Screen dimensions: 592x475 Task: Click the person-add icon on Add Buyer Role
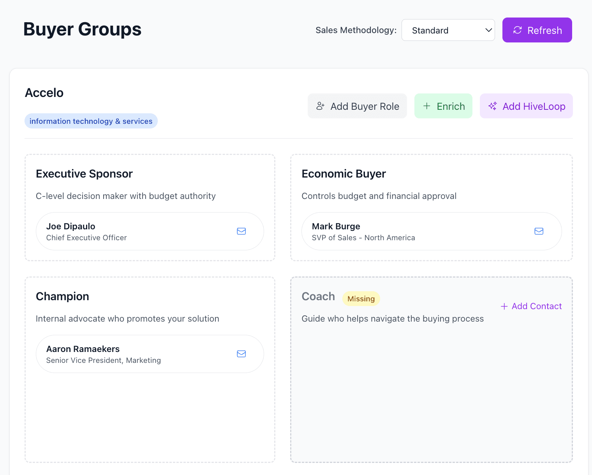pos(321,106)
